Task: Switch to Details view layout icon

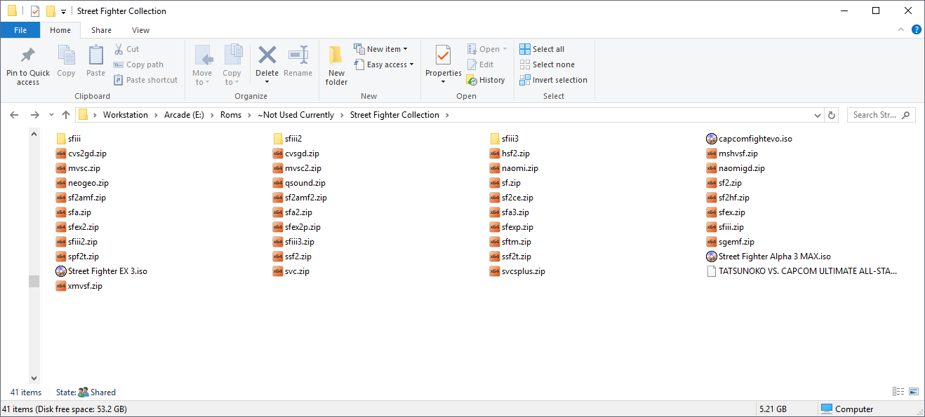Action: [x=898, y=392]
